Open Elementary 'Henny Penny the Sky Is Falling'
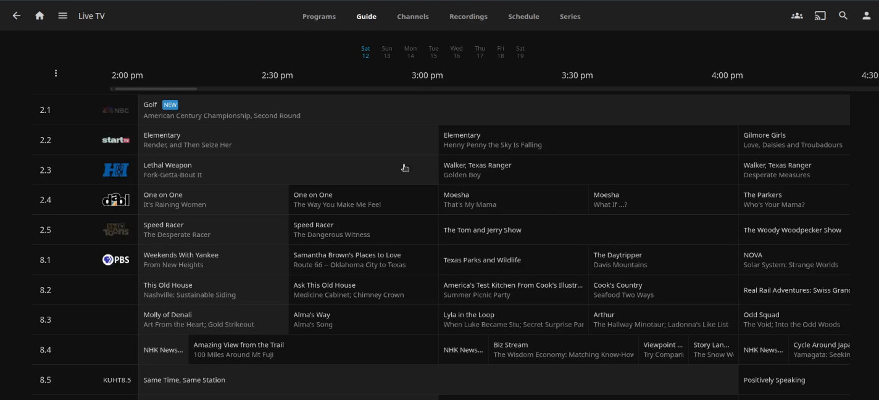 [588, 140]
